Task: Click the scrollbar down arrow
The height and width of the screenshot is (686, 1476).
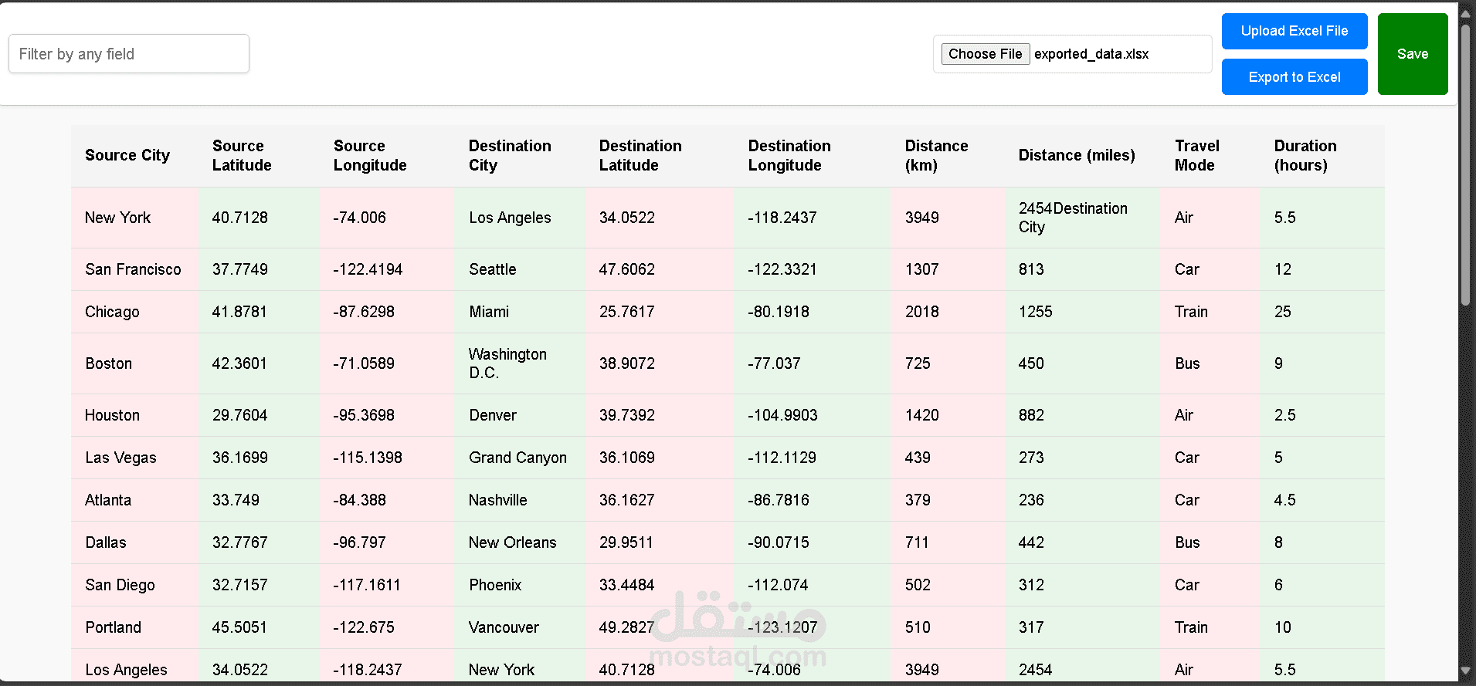Action: [x=1465, y=671]
